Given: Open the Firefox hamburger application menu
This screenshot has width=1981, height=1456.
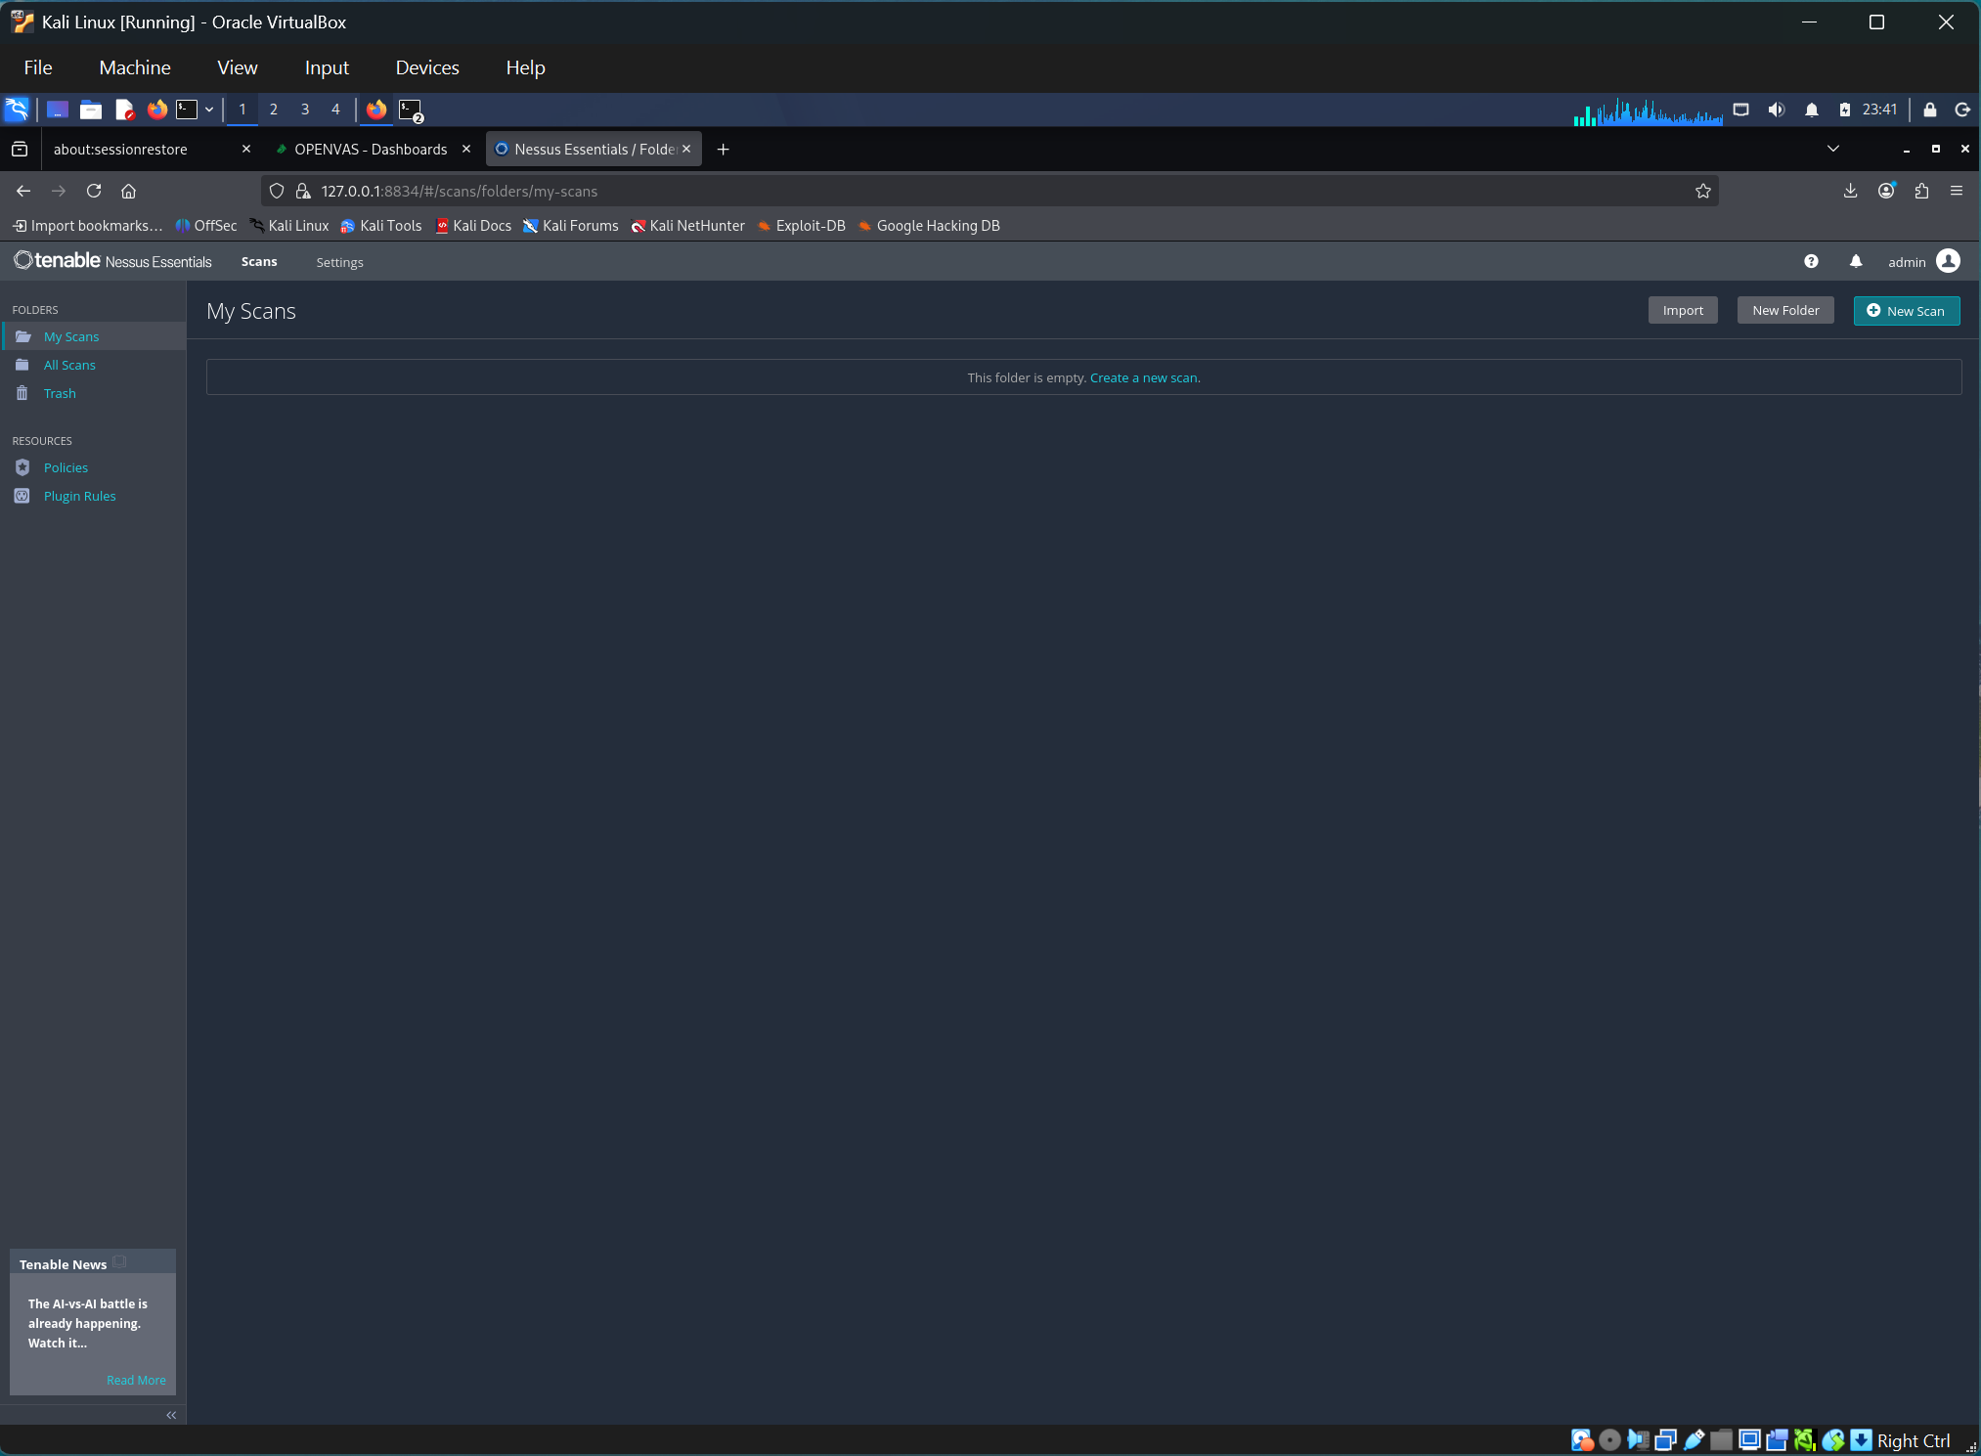Looking at the screenshot, I should (x=1957, y=191).
